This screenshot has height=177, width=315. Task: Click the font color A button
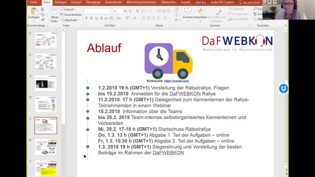(x=135, y=18)
